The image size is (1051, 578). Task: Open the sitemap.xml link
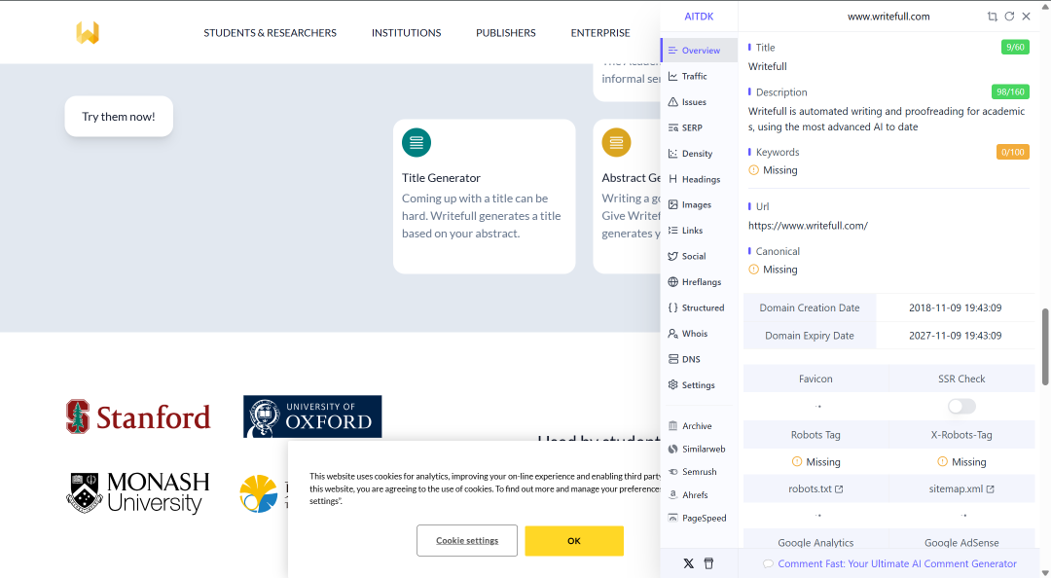click(x=961, y=488)
